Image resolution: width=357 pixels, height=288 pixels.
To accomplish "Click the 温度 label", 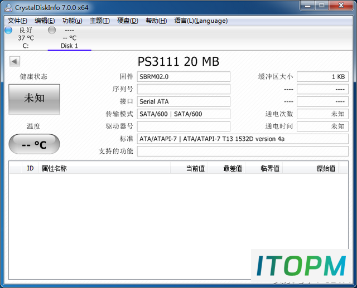I will click(33, 126).
